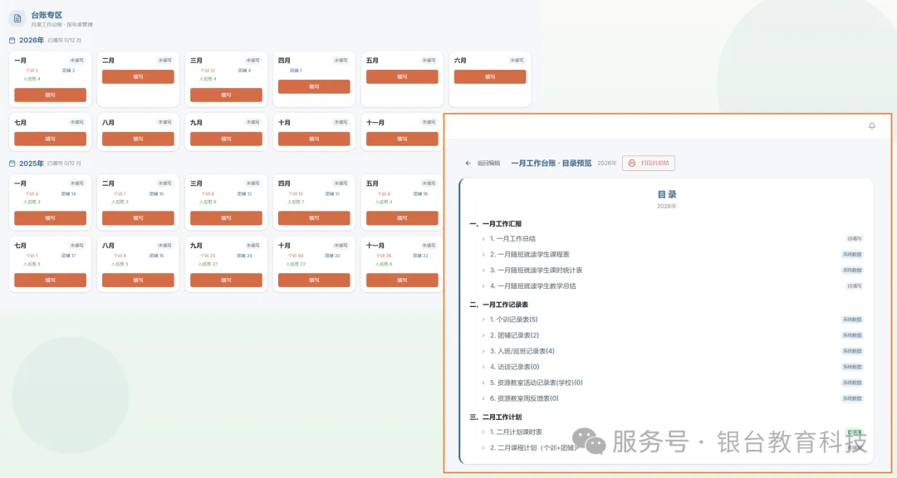This screenshot has height=478, width=897.
Task: Click 填写 on the 2025 三月 card
Action: 226,218
